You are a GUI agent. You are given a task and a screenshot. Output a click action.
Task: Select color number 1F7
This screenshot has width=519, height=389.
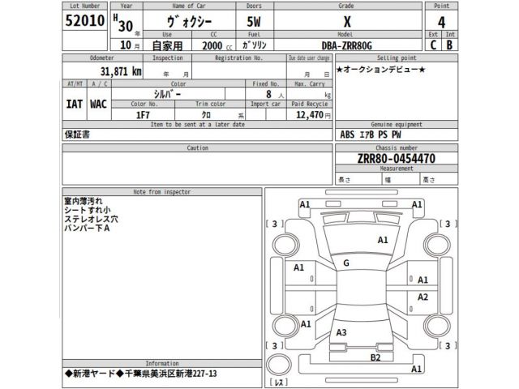click(143, 115)
